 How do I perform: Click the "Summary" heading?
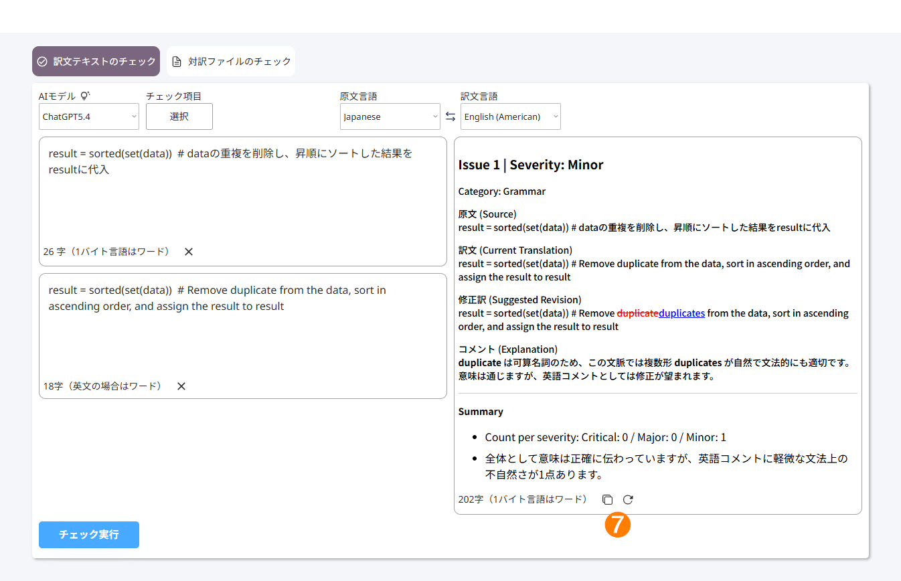[x=481, y=412]
